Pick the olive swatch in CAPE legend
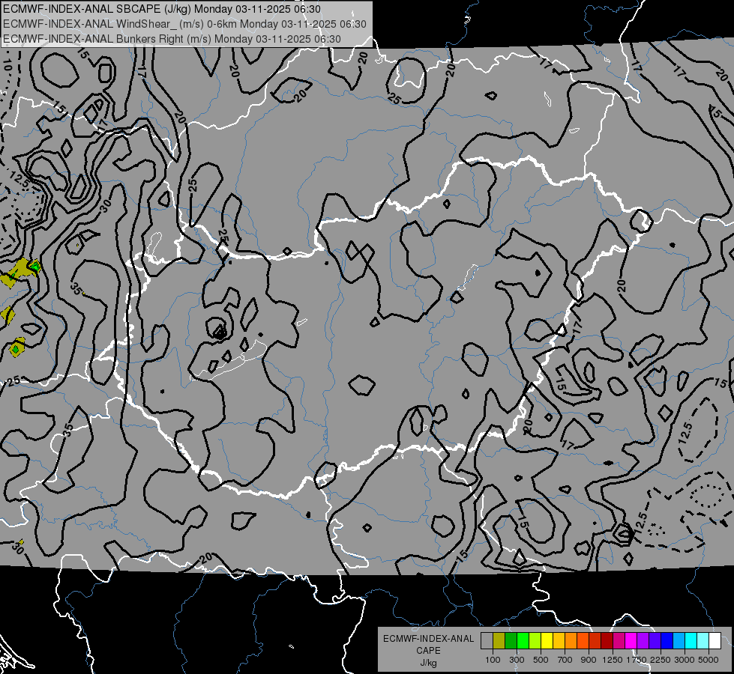The width and height of the screenshot is (734, 674). pyautogui.click(x=499, y=640)
